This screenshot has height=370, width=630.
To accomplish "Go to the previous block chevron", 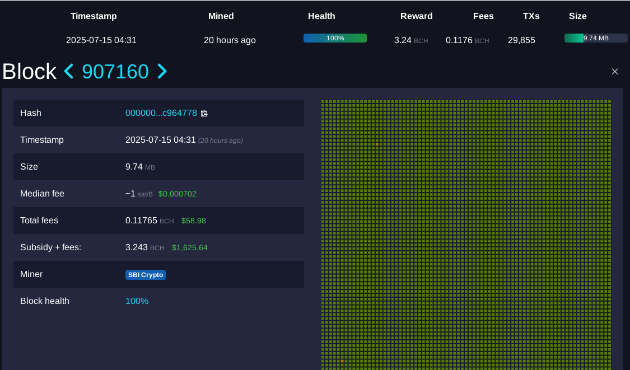I will tap(69, 72).
